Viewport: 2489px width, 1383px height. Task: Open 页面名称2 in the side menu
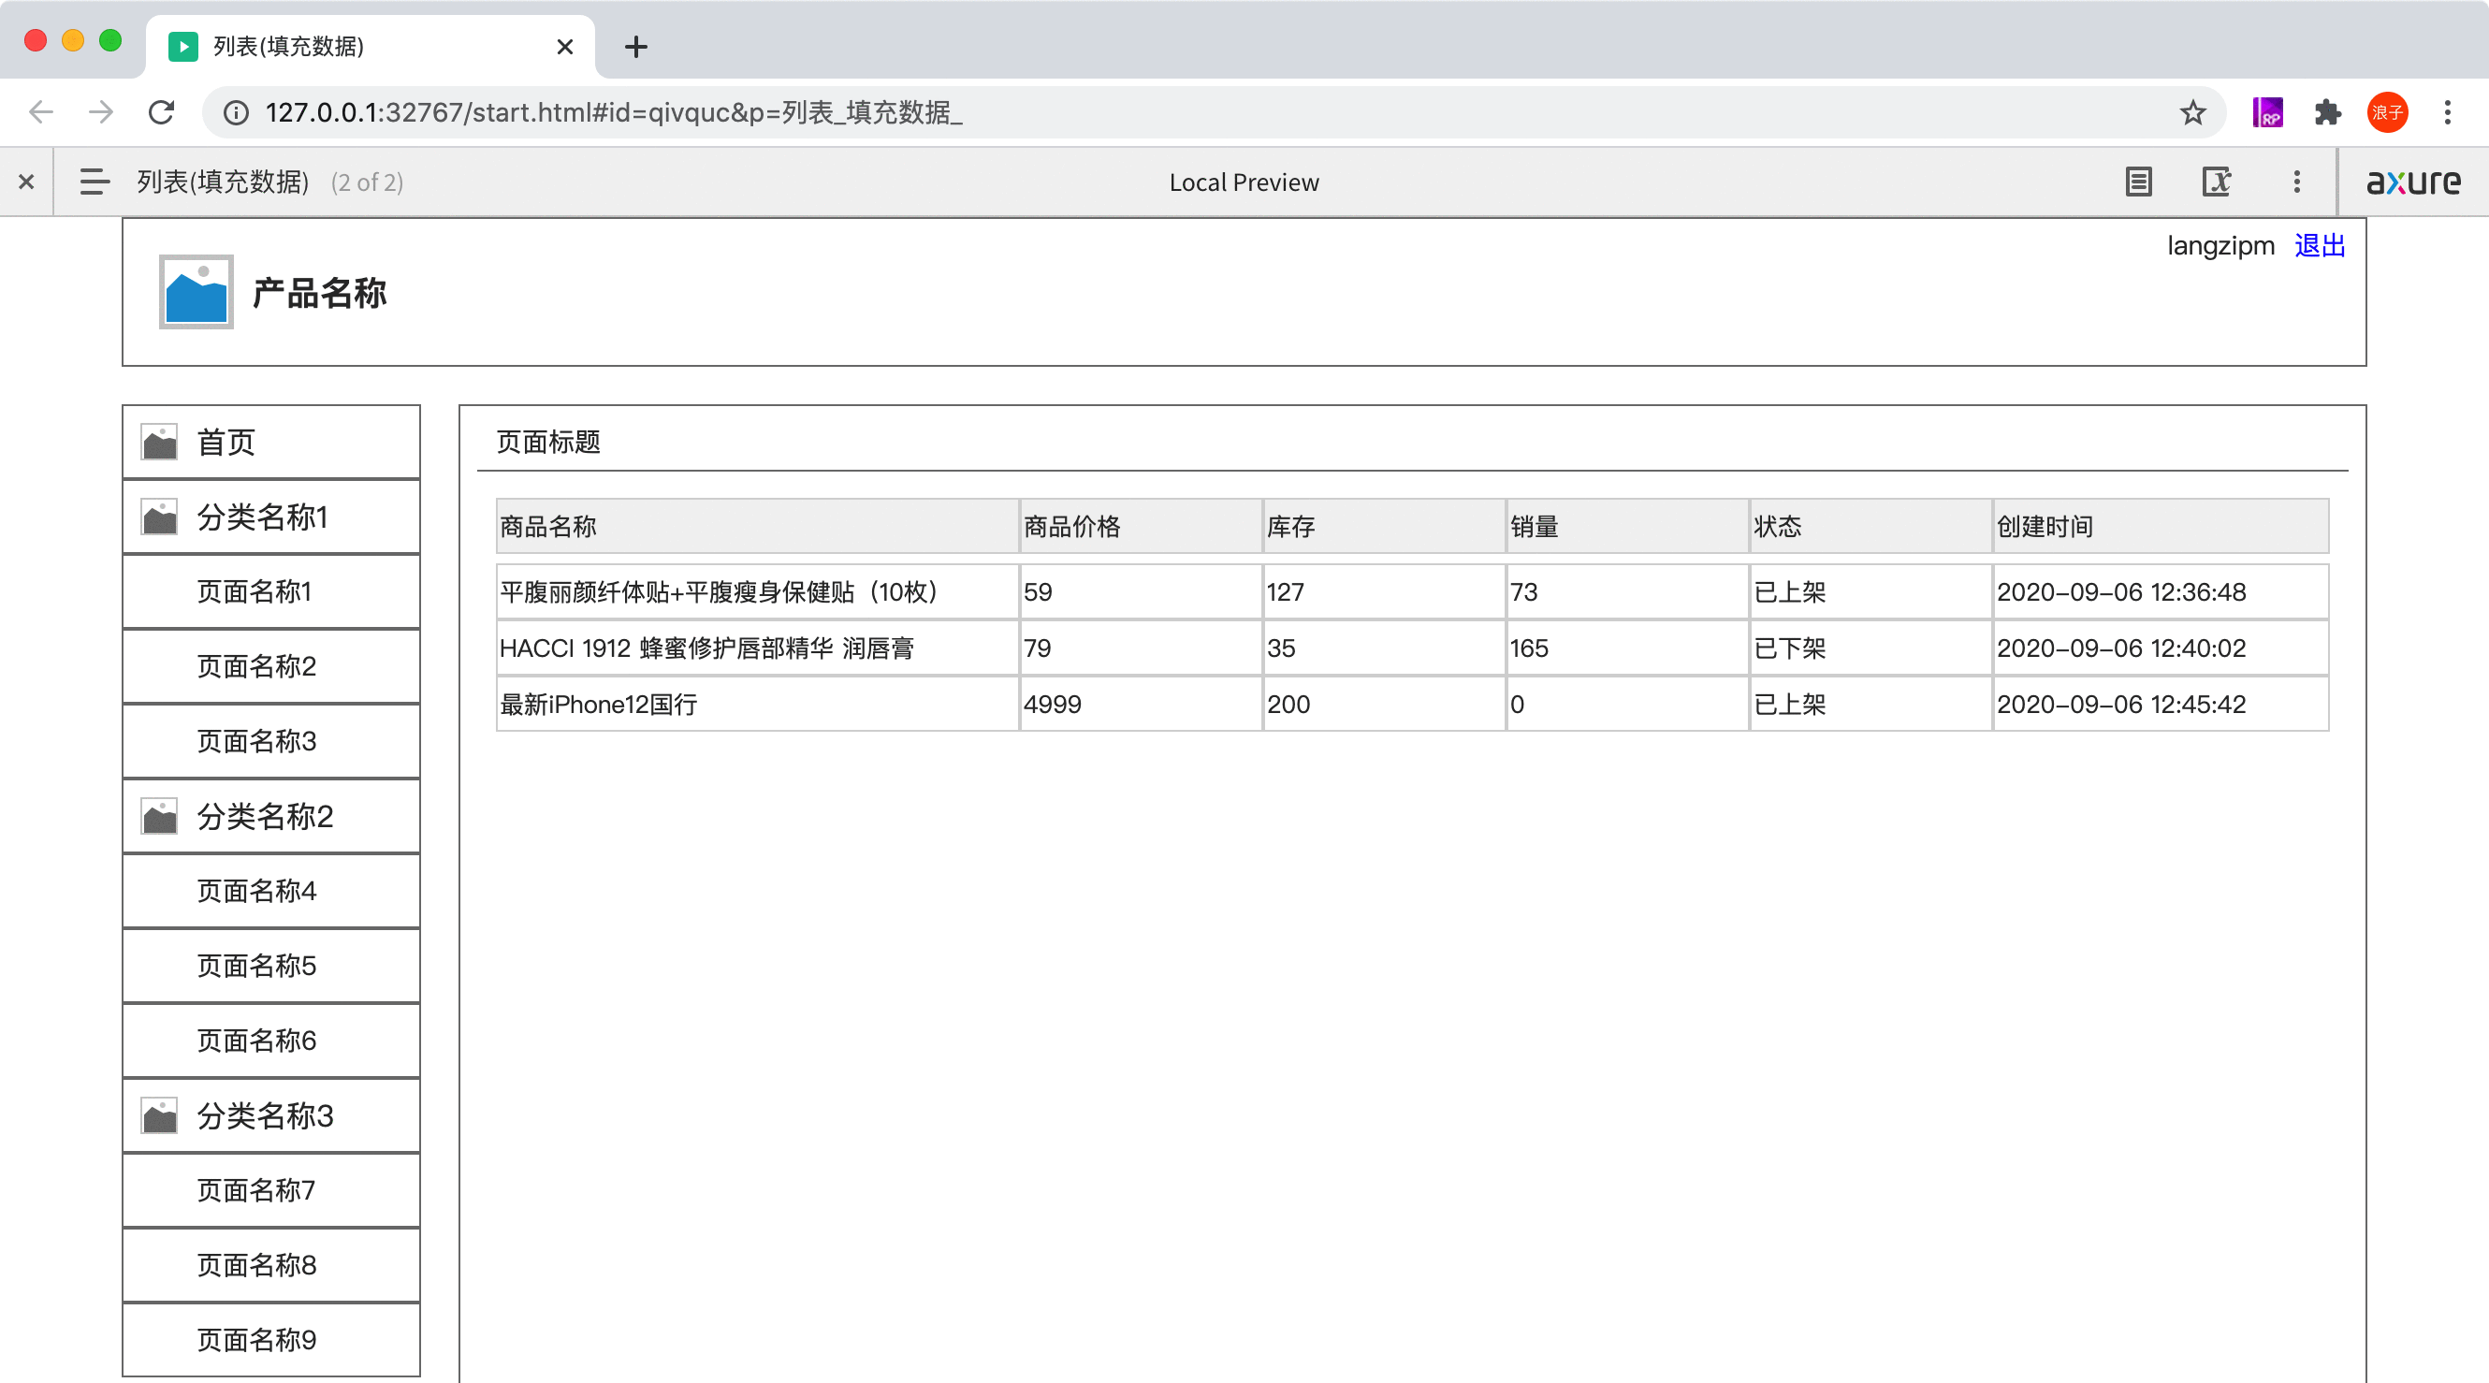coord(271,667)
